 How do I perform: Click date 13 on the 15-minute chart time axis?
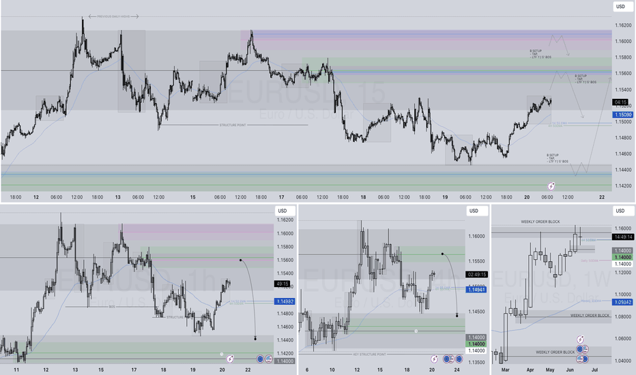[x=117, y=198]
